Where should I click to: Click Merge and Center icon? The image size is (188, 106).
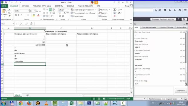click(54, 13)
